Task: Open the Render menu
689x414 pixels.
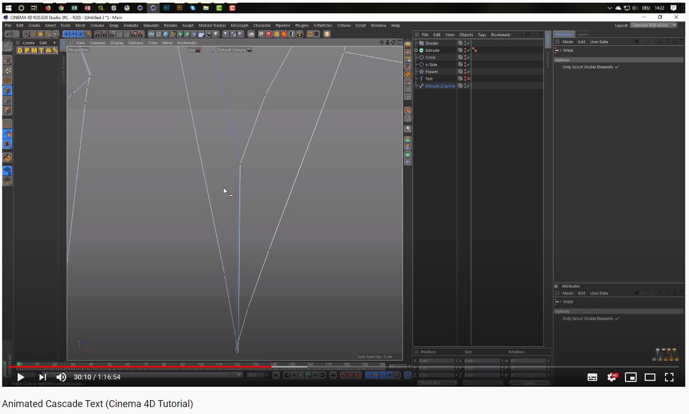Action: point(170,26)
